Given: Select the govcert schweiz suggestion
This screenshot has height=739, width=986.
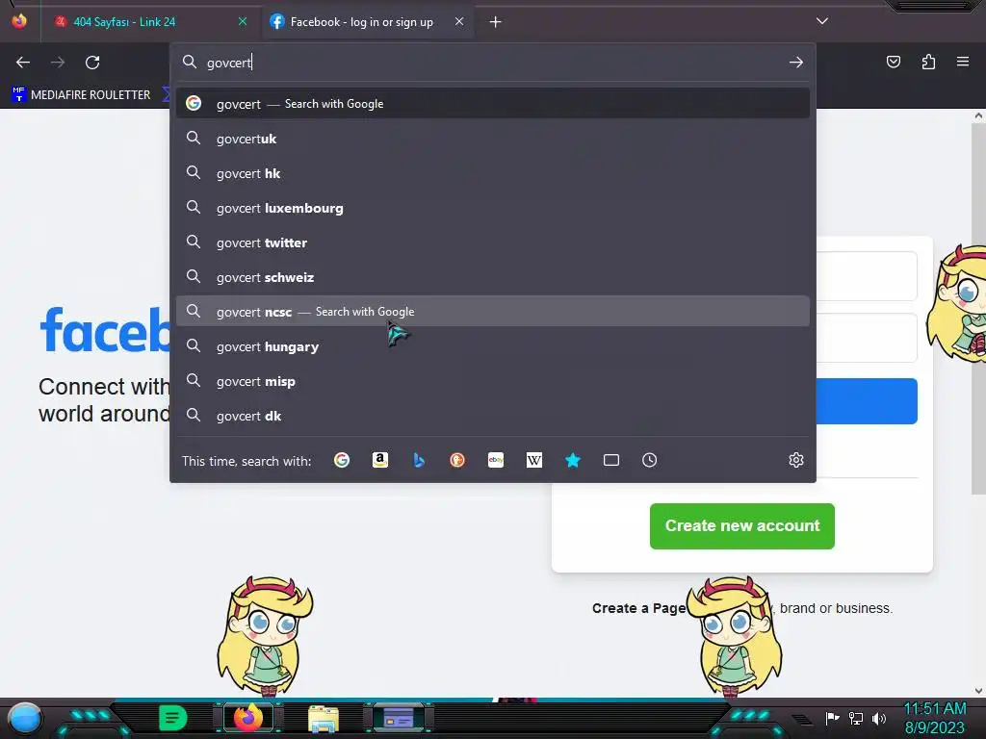Looking at the screenshot, I should [493, 277].
